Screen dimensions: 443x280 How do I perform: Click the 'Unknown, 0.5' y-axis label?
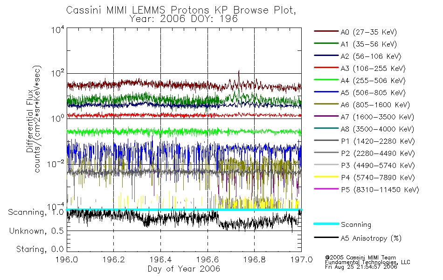[x=36, y=231]
